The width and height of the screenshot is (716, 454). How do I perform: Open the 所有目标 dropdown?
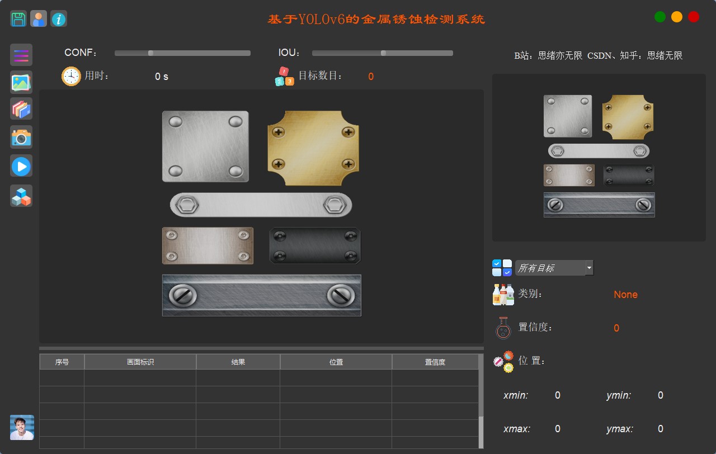550,268
